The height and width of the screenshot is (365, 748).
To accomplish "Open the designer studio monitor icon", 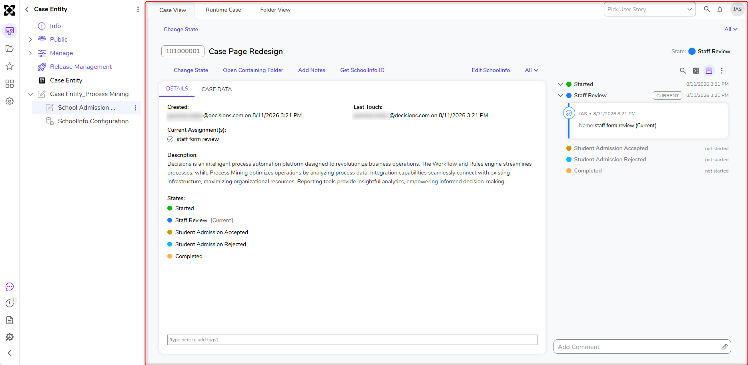I will pos(10,31).
